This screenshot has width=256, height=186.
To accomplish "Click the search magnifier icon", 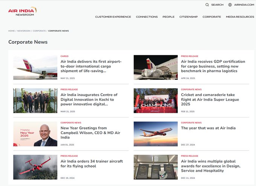I will pyautogui.click(x=207, y=5).
